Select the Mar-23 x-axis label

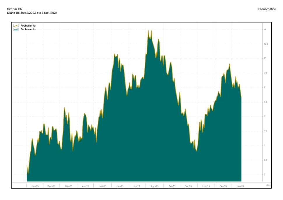69,186
